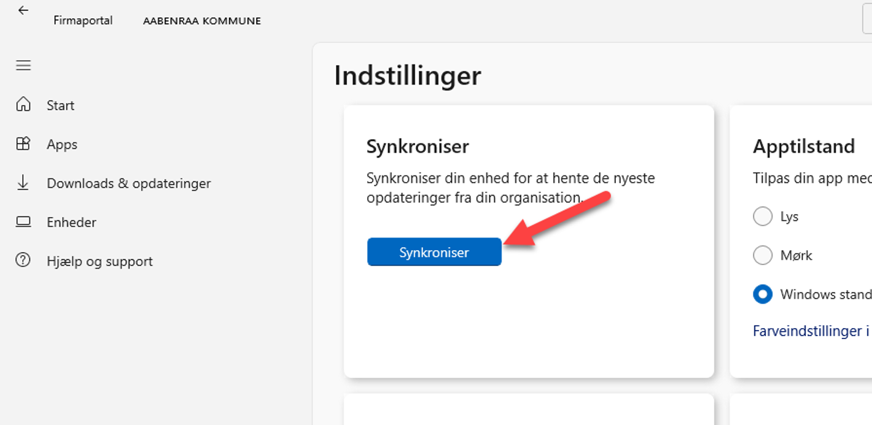872x425 pixels.
Task: Click the Start house icon
Action: pyautogui.click(x=23, y=105)
